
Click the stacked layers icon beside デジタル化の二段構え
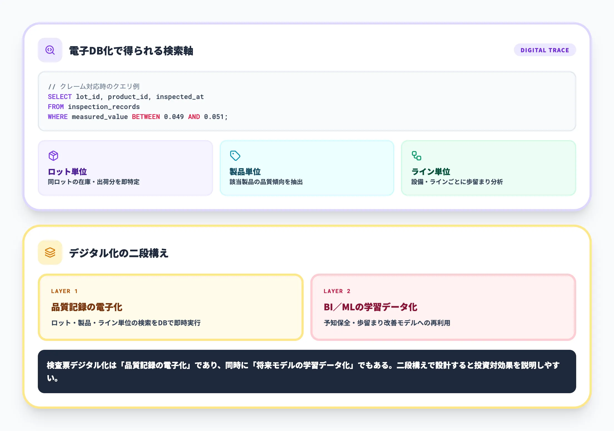point(50,252)
